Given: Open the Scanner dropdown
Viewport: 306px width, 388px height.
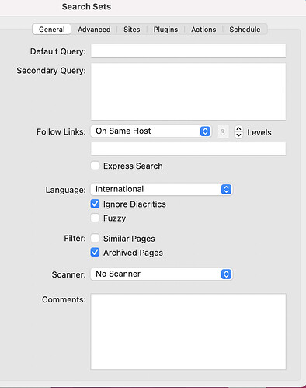Looking at the screenshot, I should pyautogui.click(x=162, y=274).
